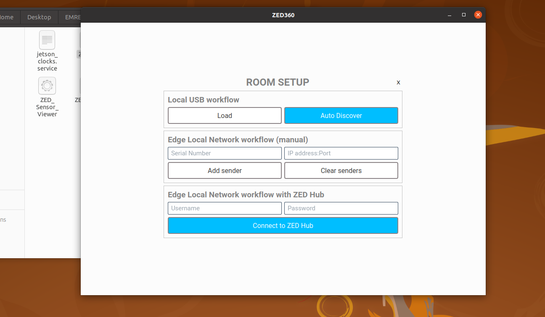Click the Load button

(225, 115)
